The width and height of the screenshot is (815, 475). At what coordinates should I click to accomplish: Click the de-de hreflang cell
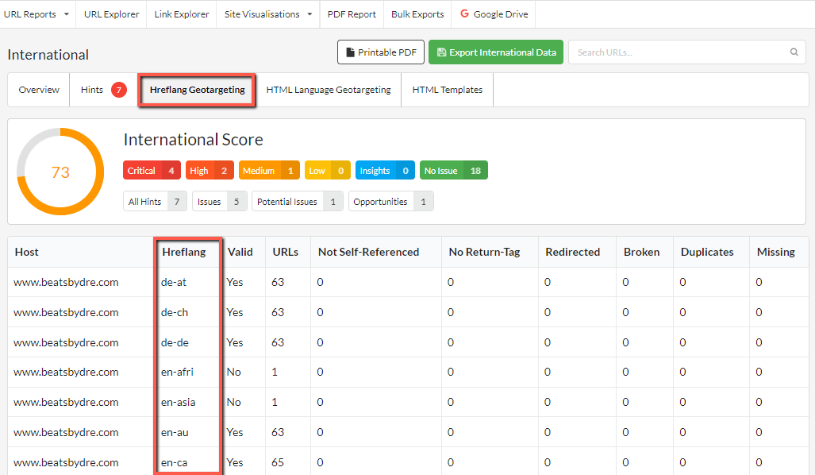(175, 342)
